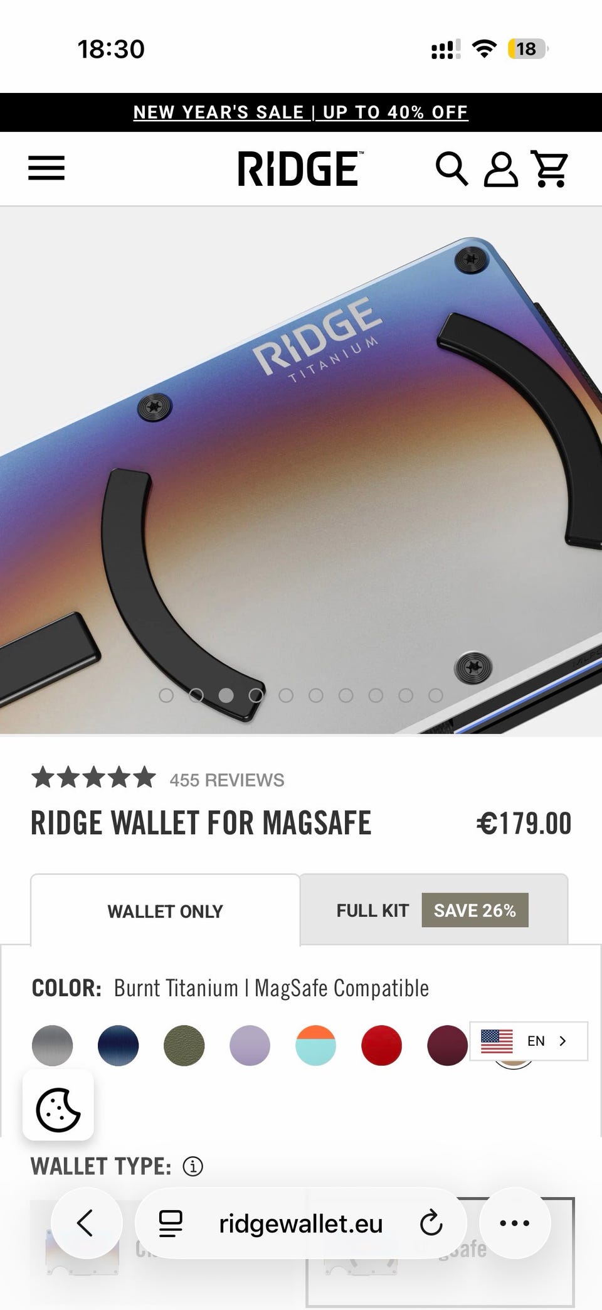Screen dimensions: 602x1310
Task: Open the user account icon
Action: (x=500, y=169)
